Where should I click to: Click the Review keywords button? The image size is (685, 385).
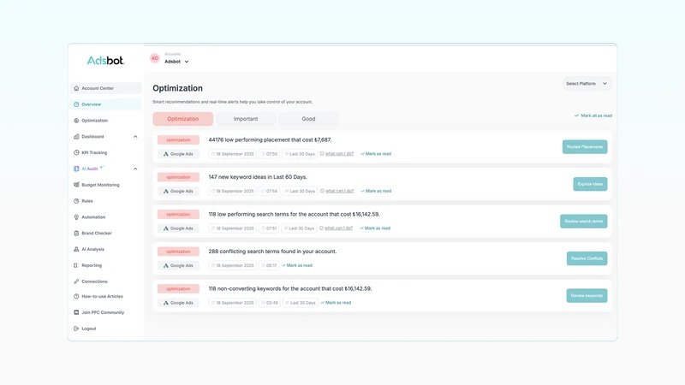click(x=587, y=295)
